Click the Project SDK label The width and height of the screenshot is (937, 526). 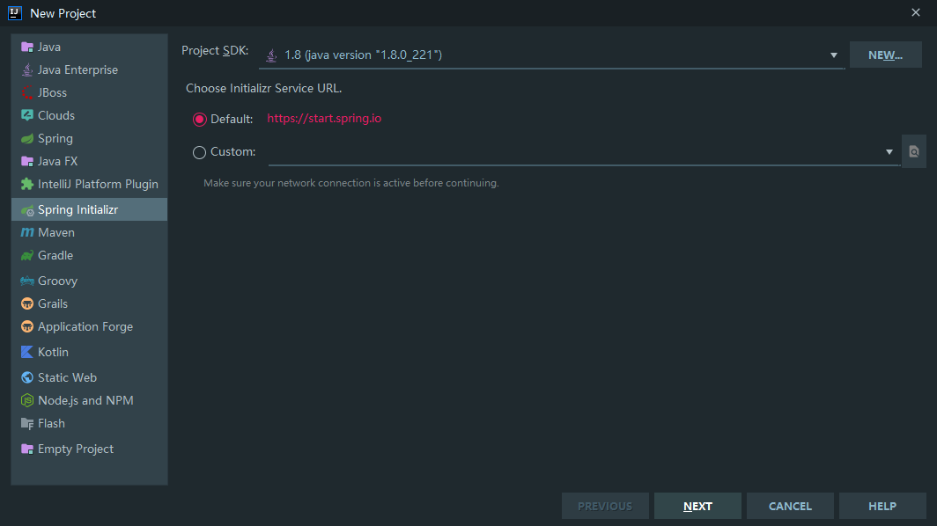(x=215, y=51)
